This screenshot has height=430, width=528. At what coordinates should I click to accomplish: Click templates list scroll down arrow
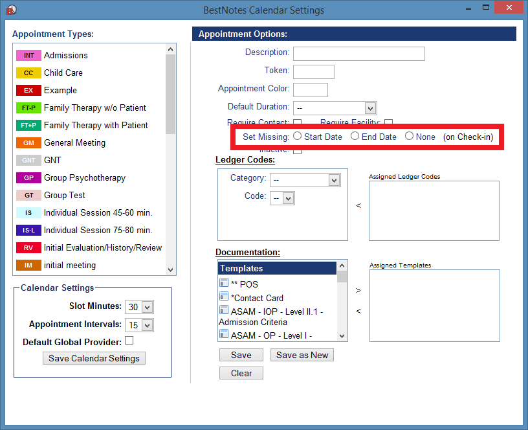(342, 336)
